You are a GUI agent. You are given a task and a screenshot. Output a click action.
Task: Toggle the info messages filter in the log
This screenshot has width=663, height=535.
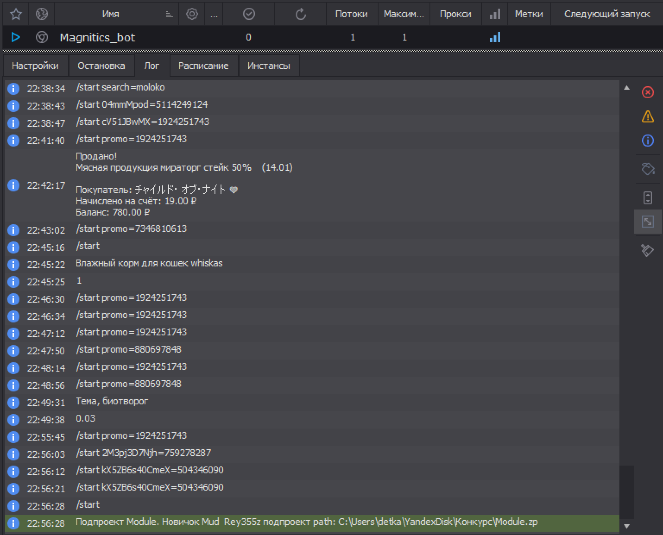(647, 141)
